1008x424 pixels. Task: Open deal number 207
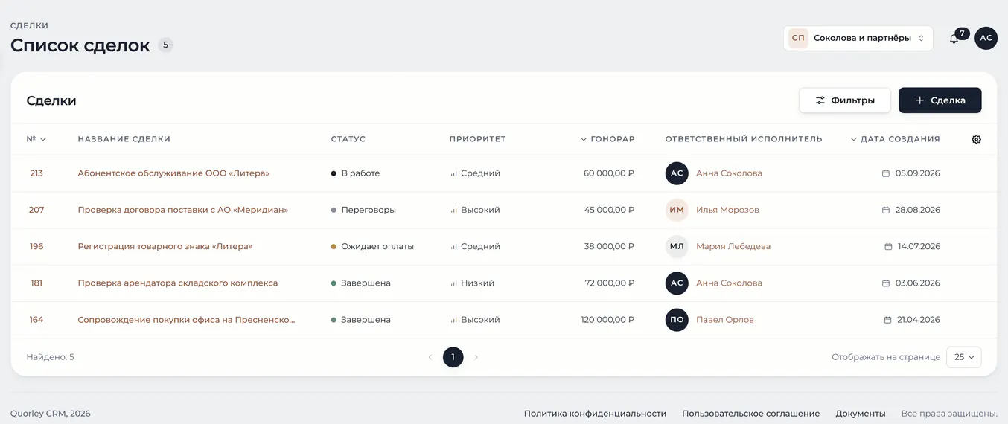pos(36,210)
